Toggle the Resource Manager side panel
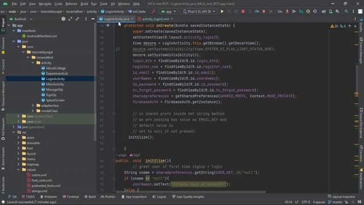 click(x=3, y=96)
